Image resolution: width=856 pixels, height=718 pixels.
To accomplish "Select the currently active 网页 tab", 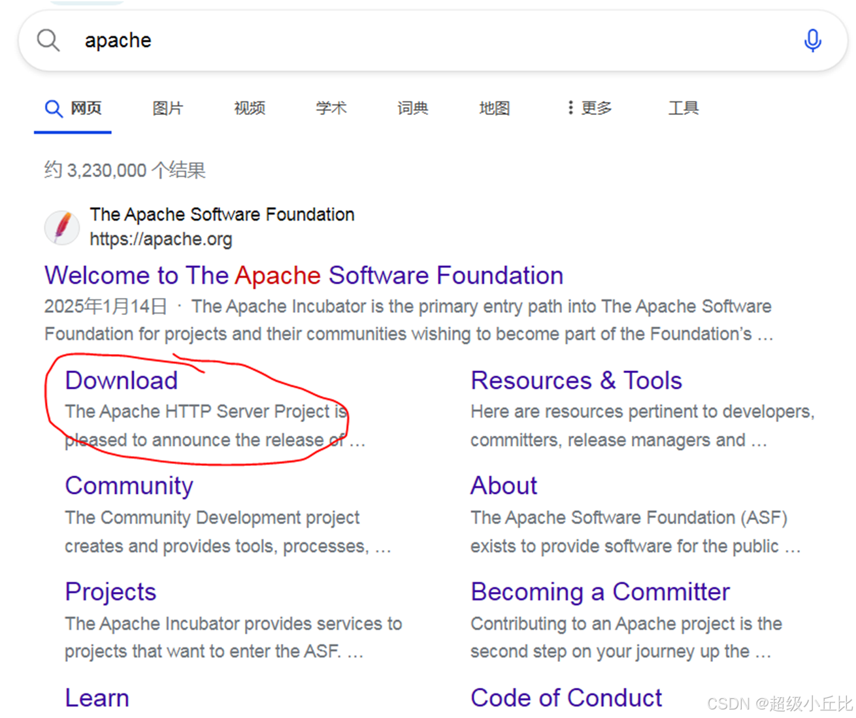I will click(x=85, y=108).
